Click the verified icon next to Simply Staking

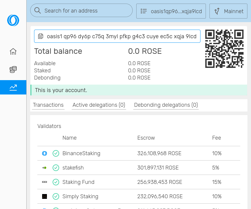point(56,196)
